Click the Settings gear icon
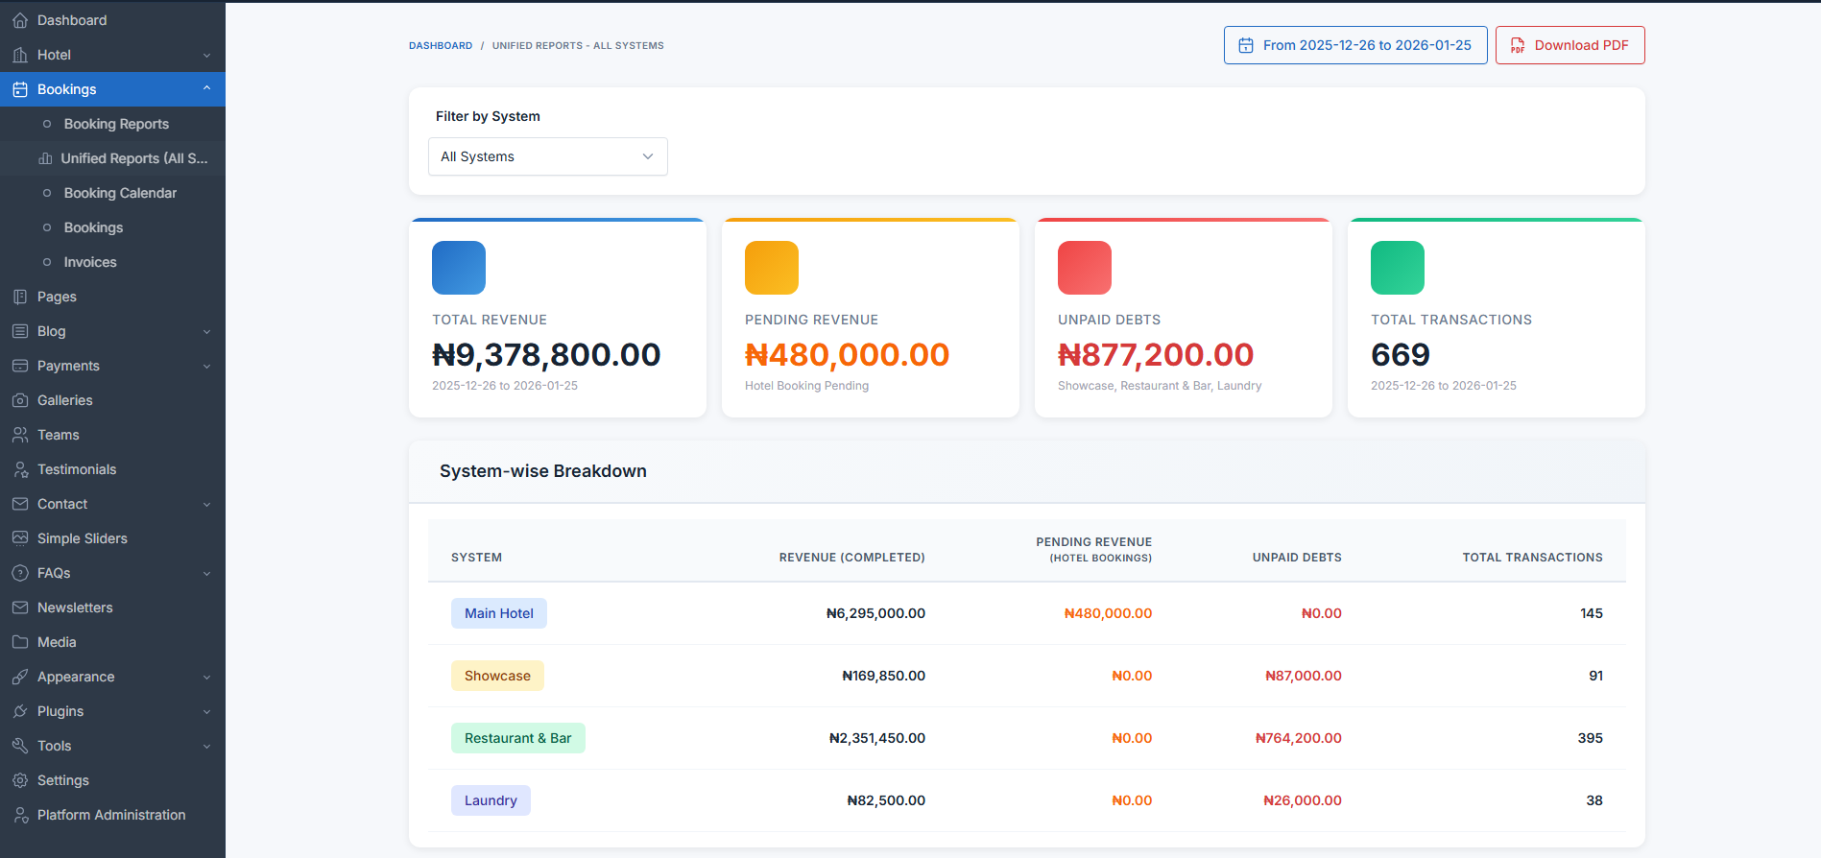Image resolution: width=1821 pixels, height=858 pixels. (x=20, y=780)
